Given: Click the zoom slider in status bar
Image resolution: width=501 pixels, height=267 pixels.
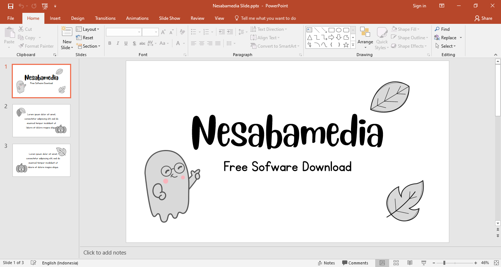Looking at the screenshot, I should tap(444, 263).
